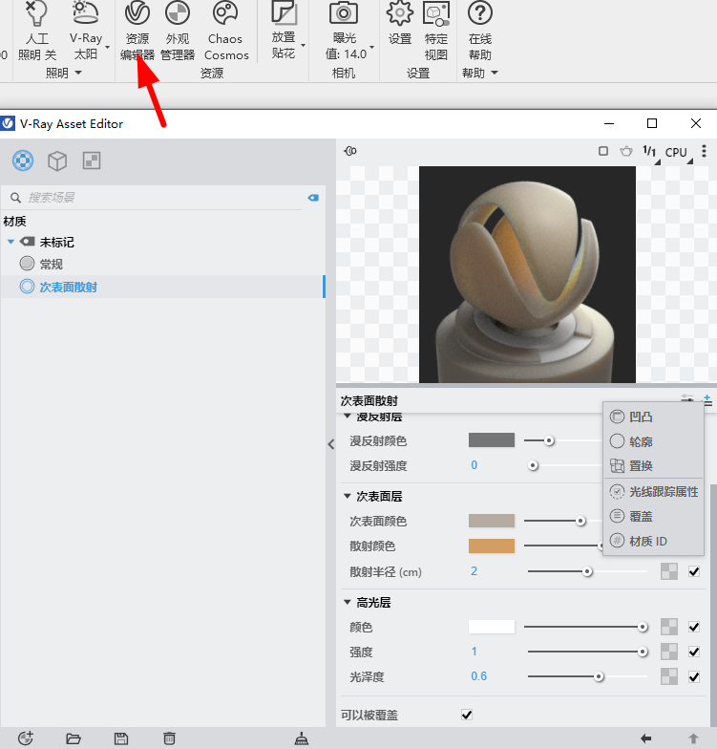This screenshot has width=717, height=749.
Task: Switch to the materials category icon
Action: tap(23, 160)
